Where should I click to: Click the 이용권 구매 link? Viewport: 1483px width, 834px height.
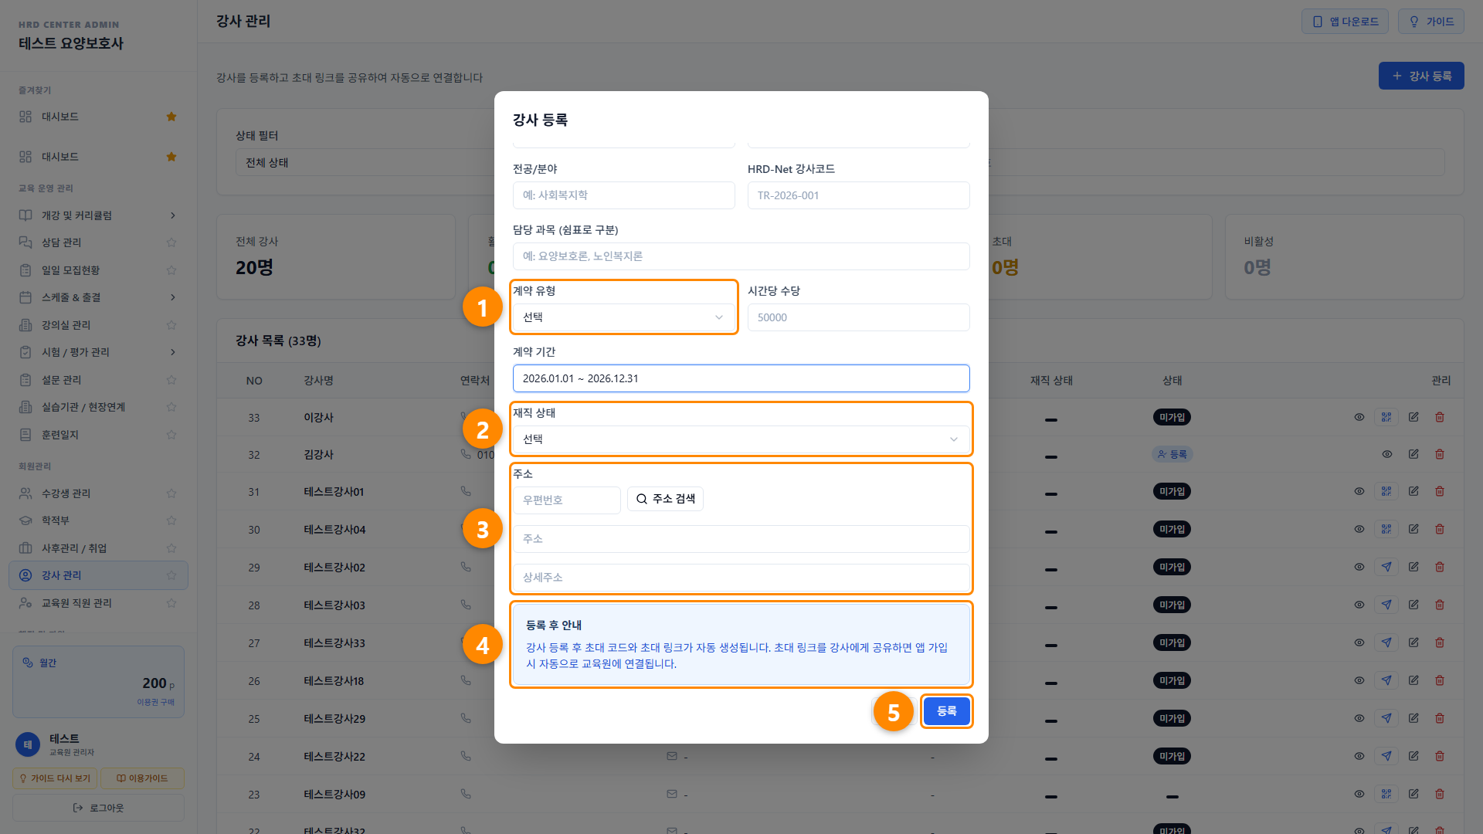(x=156, y=702)
